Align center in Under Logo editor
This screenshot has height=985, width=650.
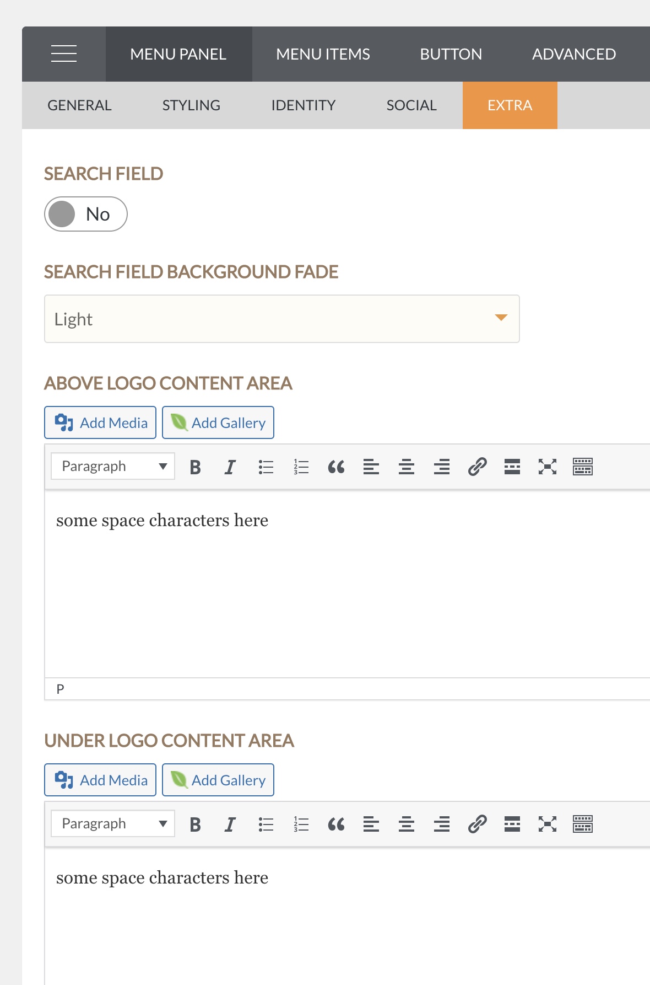[407, 825]
